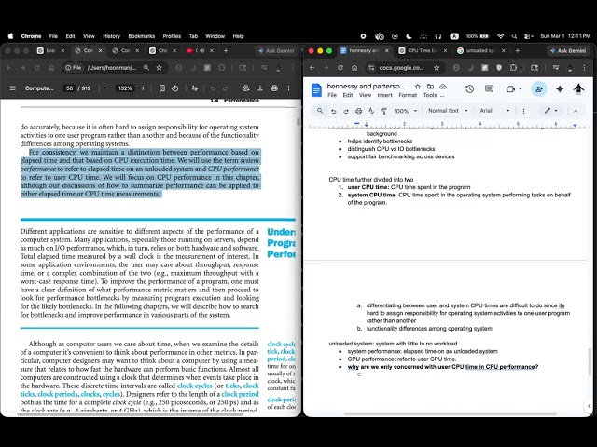Show more Docs toolbar options
Viewport: 597px width, 447px height.
click(x=523, y=111)
